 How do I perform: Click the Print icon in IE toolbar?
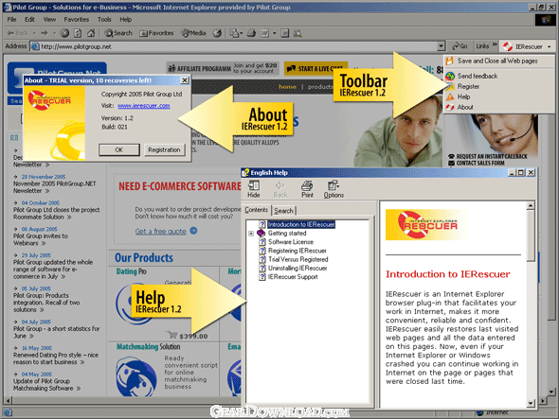click(x=251, y=33)
